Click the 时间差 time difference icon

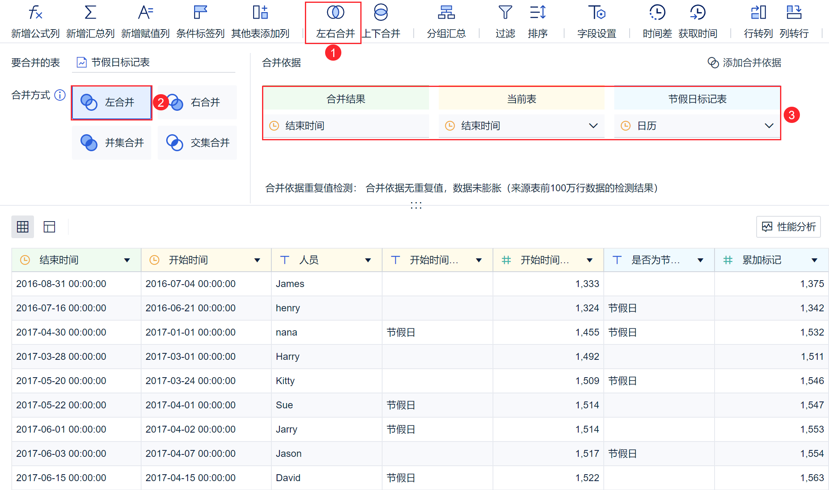pos(657,13)
